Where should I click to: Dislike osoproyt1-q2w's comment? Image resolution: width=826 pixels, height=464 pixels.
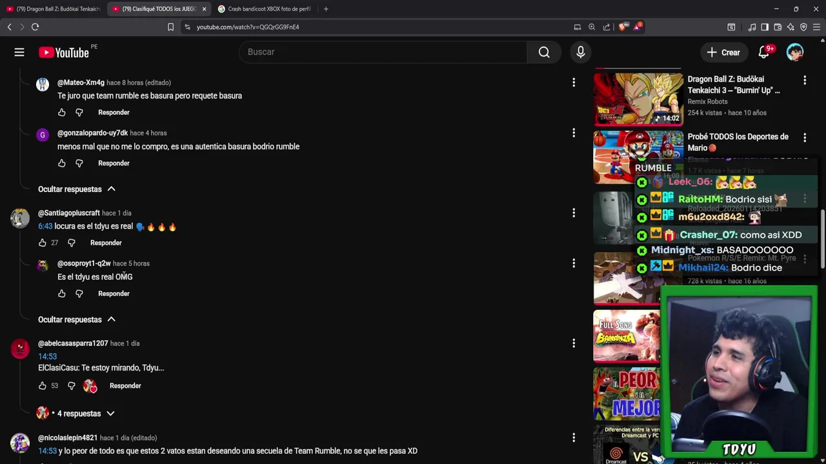pos(79,294)
